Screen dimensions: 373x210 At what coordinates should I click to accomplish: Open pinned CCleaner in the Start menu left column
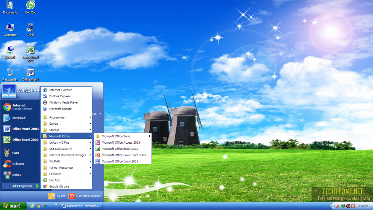(20, 164)
